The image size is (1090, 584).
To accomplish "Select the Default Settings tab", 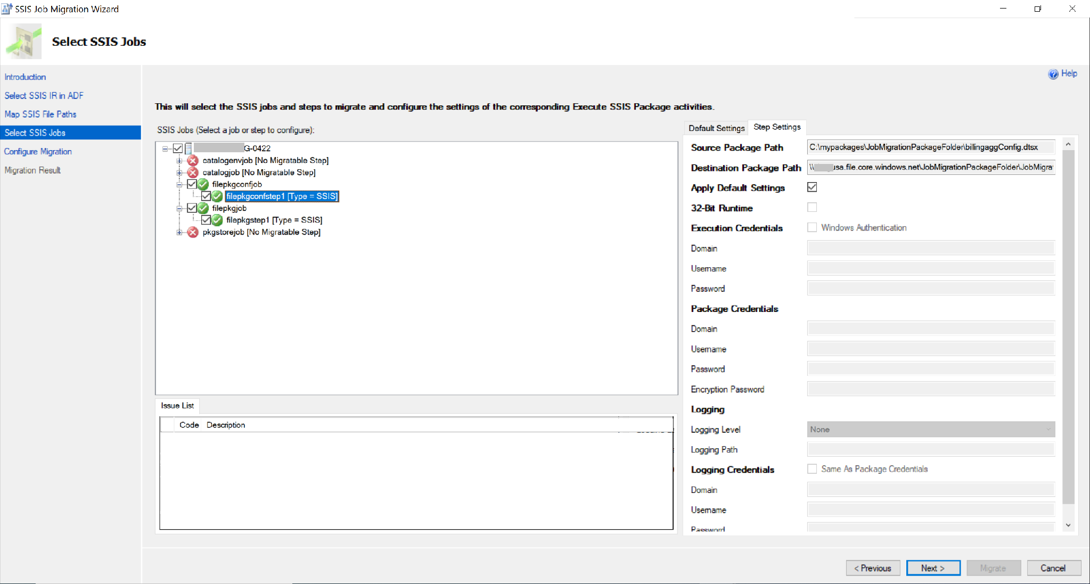I will click(716, 127).
